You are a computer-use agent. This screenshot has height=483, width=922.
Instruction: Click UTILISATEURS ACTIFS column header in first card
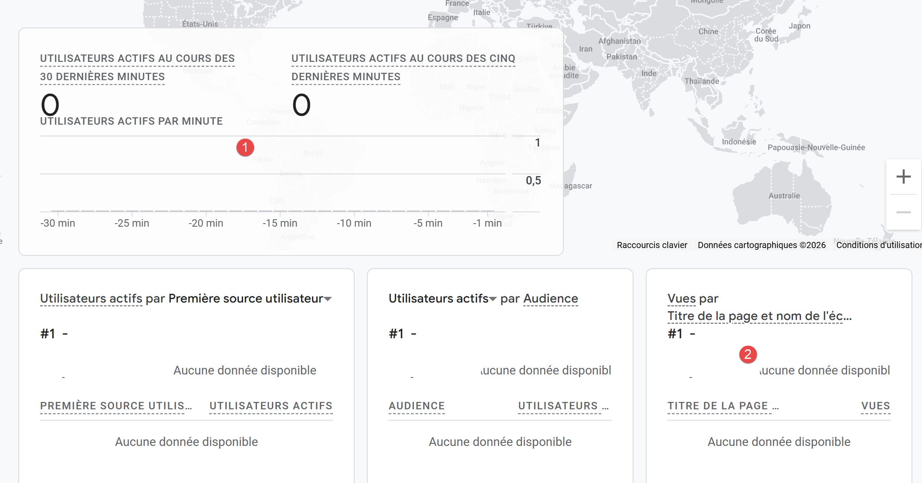(271, 406)
